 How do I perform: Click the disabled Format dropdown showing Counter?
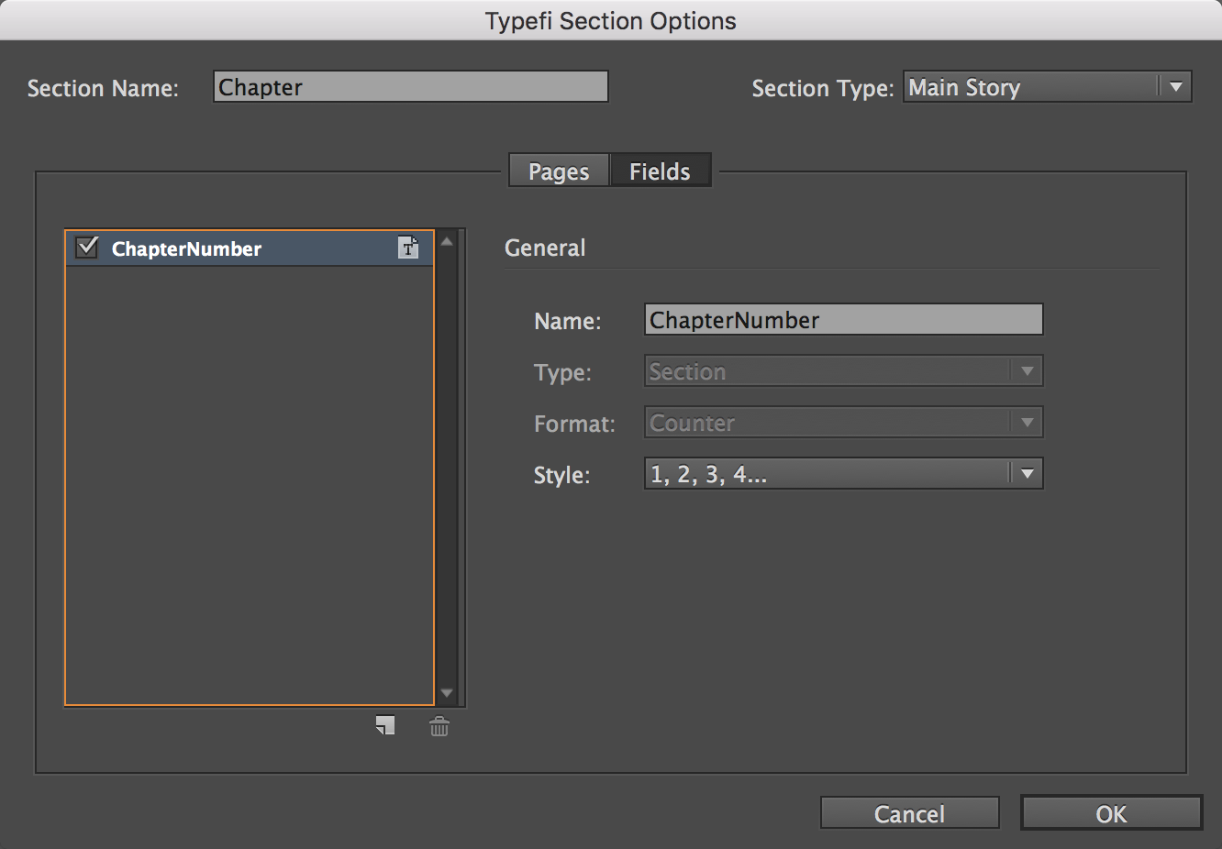[843, 423]
